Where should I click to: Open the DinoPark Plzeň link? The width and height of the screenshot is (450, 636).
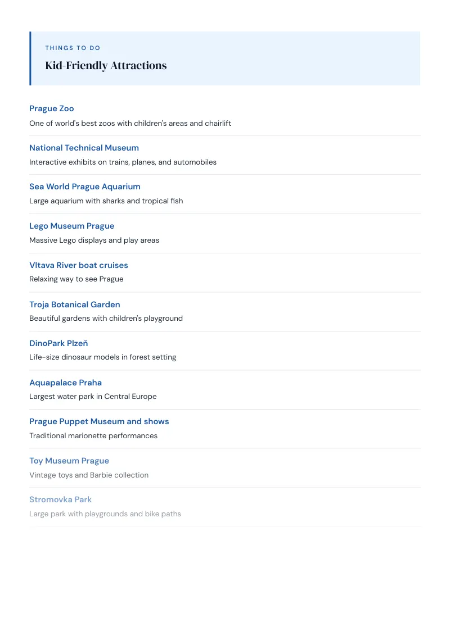(58, 343)
